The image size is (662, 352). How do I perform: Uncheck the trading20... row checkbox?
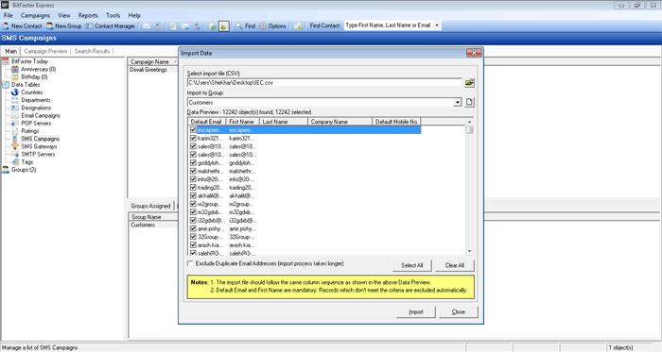(193, 188)
